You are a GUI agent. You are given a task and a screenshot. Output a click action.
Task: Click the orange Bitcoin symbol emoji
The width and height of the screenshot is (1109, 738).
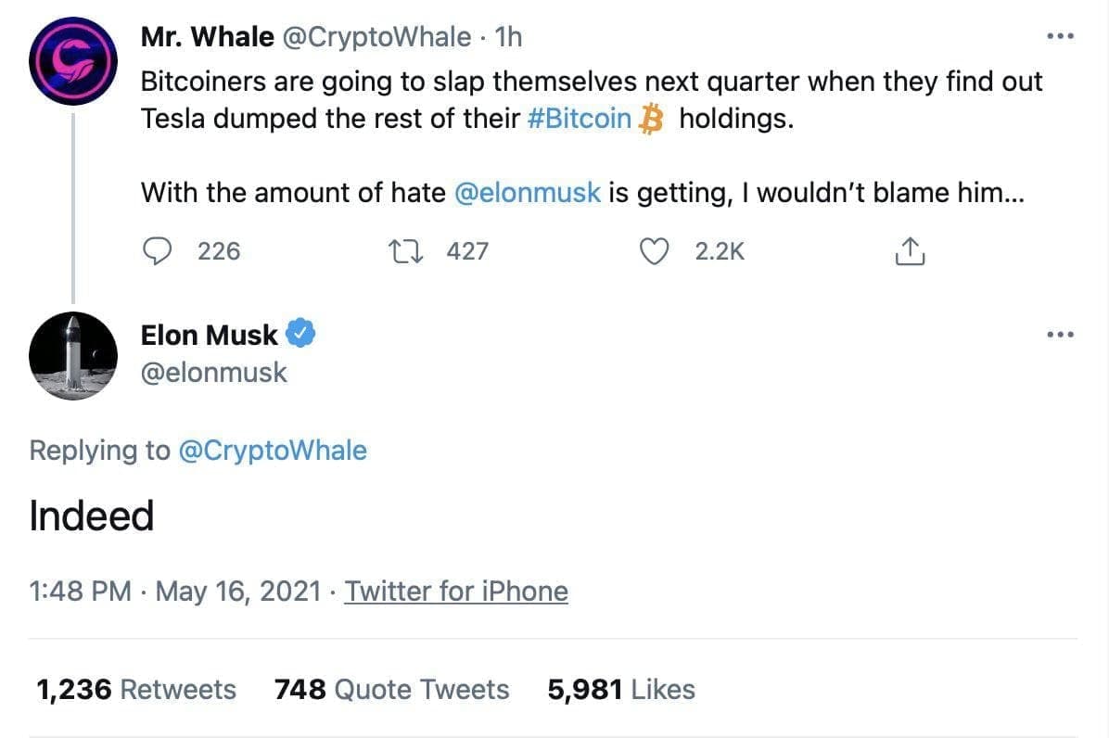click(x=655, y=121)
